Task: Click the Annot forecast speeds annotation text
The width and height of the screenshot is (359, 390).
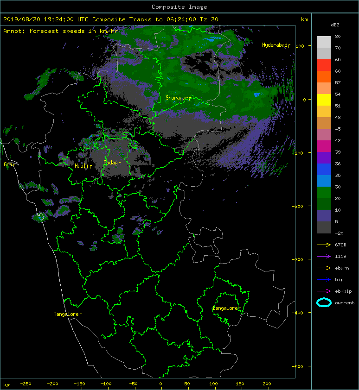Action: click(x=61, y=31)
